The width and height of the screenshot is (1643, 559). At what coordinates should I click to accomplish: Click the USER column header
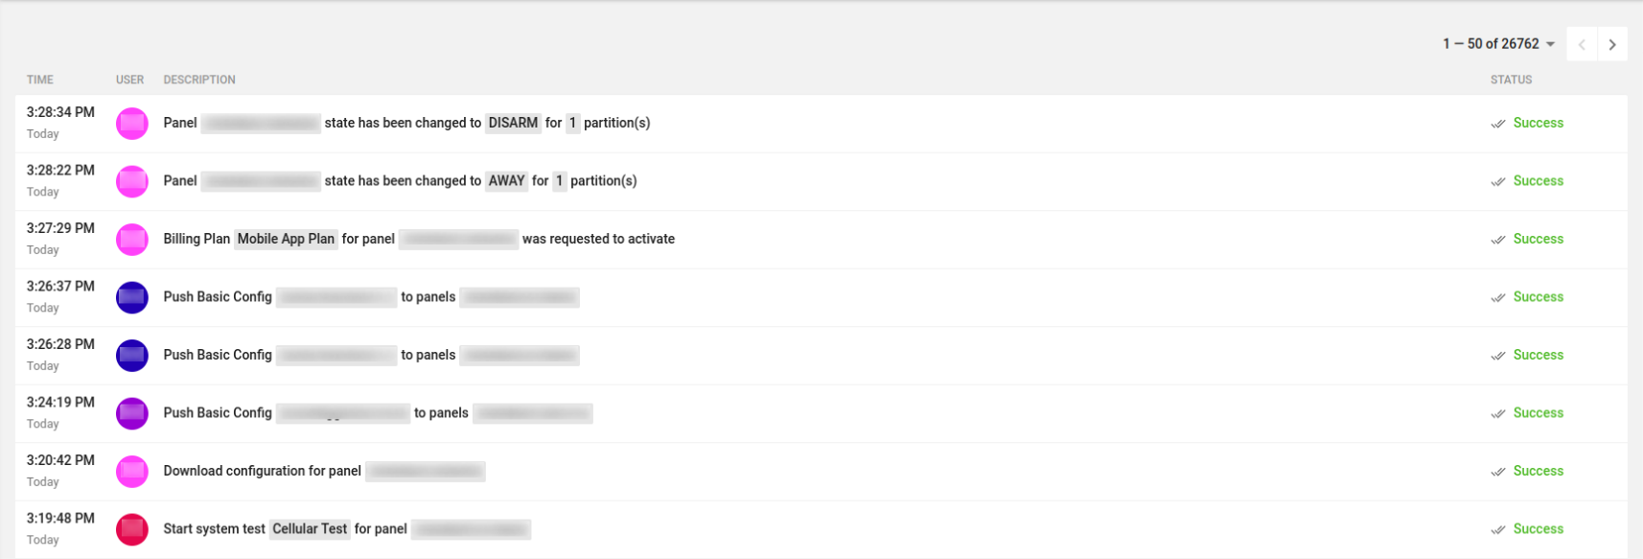coord(129,80)
